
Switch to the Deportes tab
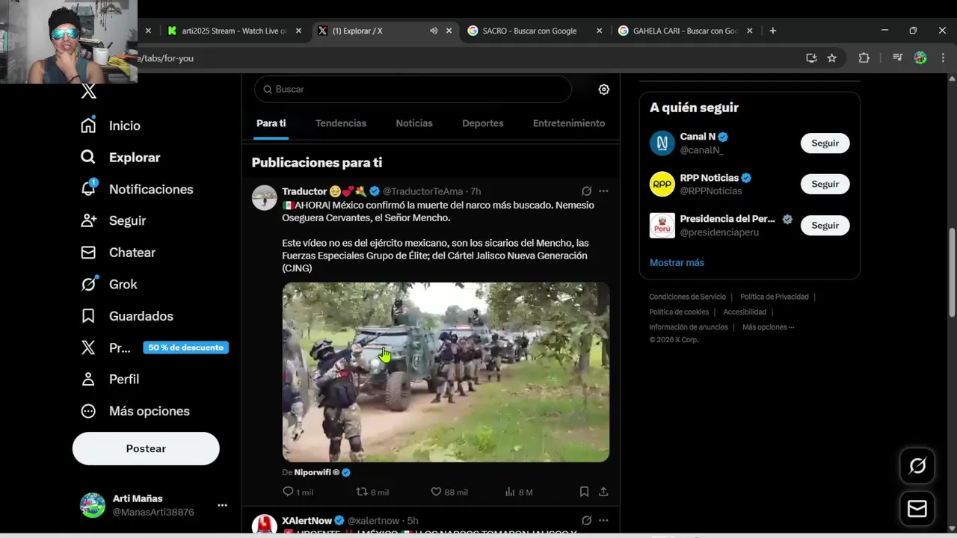coord(483,123)
